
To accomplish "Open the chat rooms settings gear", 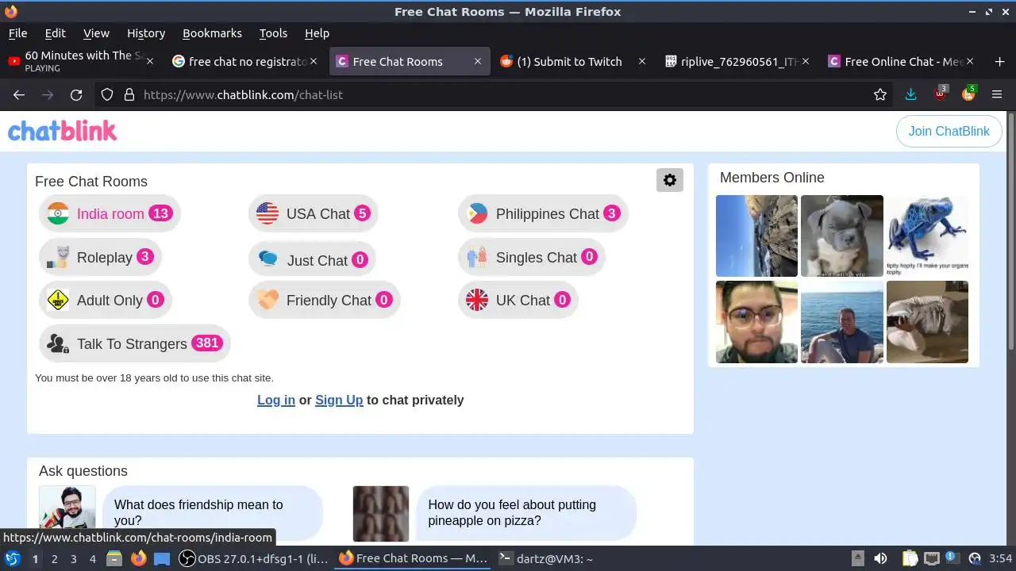I will (x=670, y=180).
